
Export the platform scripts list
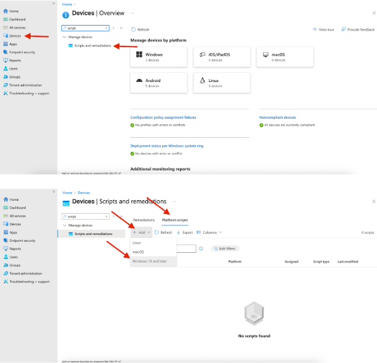pos(185,233)
